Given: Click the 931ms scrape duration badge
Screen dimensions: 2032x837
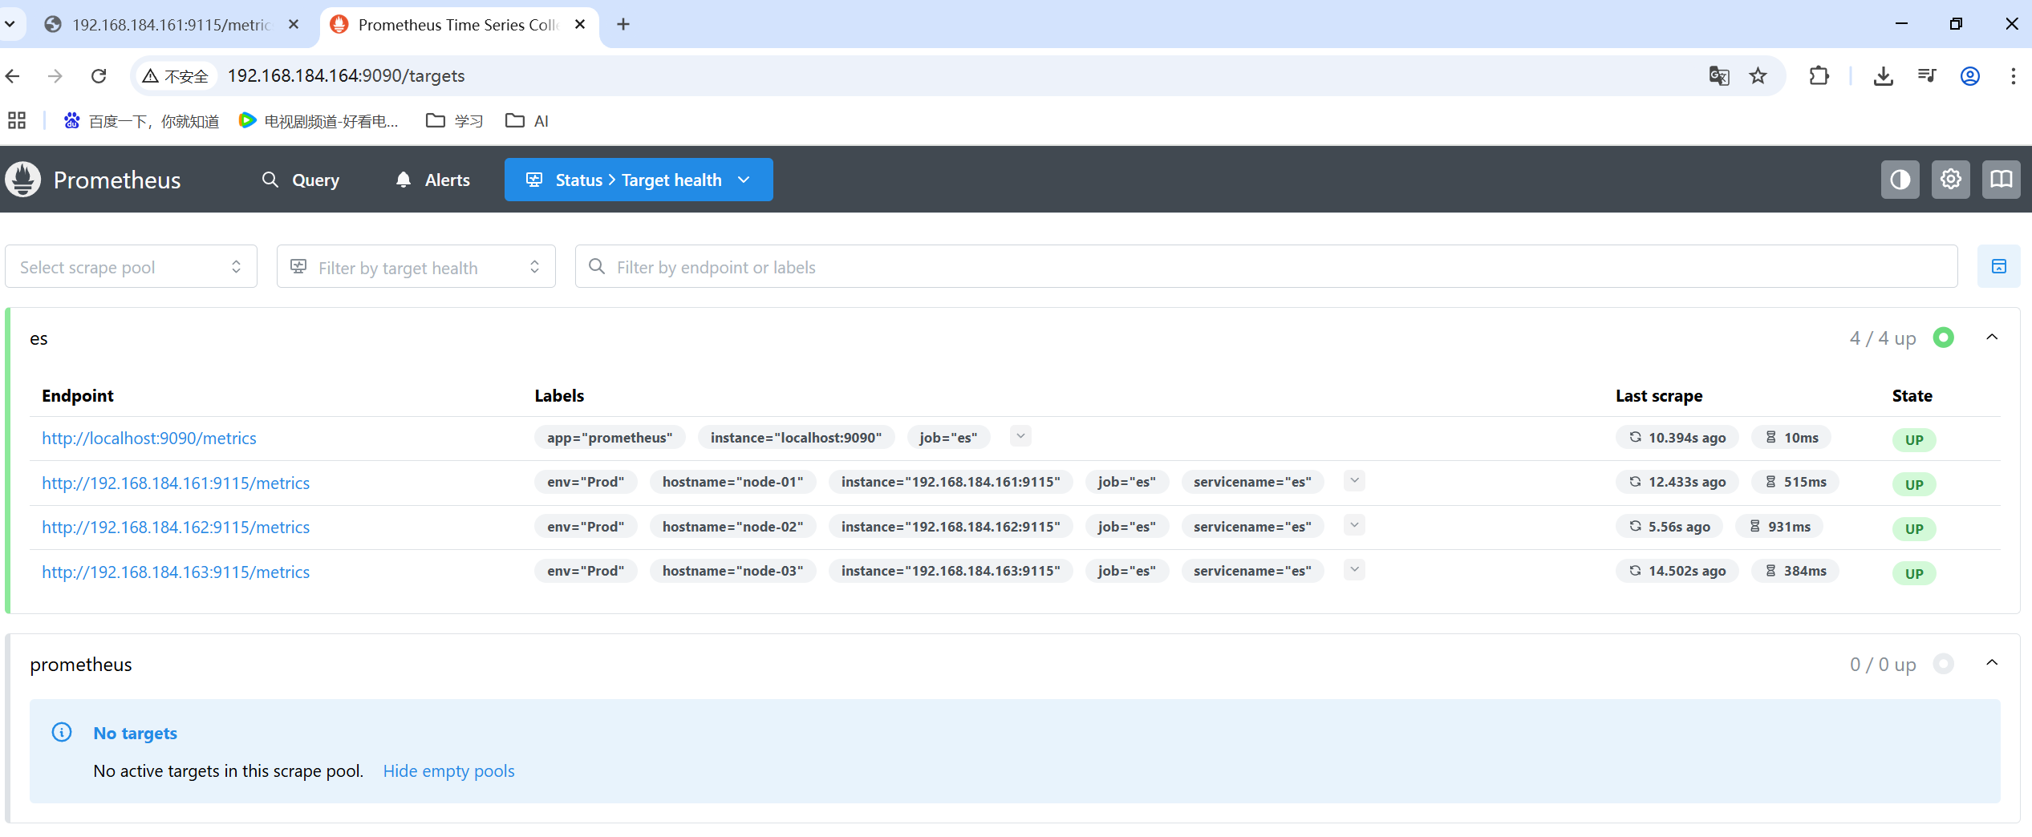Looking at the screenshot, I should [1779, 526].
